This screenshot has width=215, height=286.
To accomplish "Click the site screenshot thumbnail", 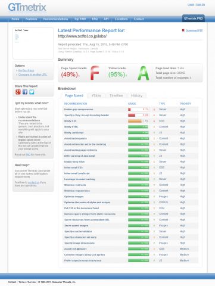I will (x=33, y=43).
